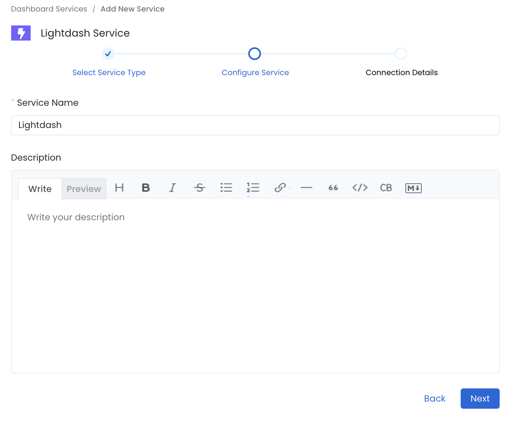
Task: Click the Markdown icon in toolbar
Action: 413,188
